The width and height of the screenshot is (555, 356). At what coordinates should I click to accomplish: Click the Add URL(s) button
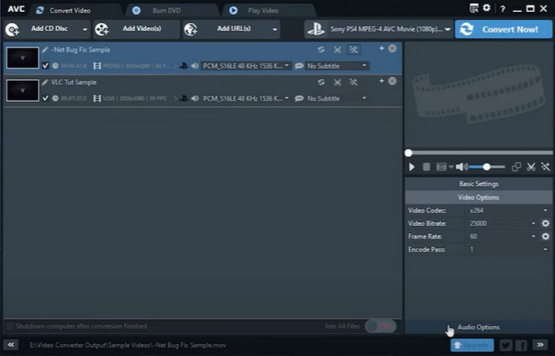coord(227,29)
